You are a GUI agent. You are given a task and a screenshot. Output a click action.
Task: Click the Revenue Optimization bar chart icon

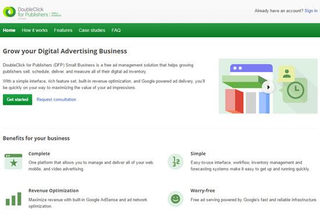pos(13,199)
